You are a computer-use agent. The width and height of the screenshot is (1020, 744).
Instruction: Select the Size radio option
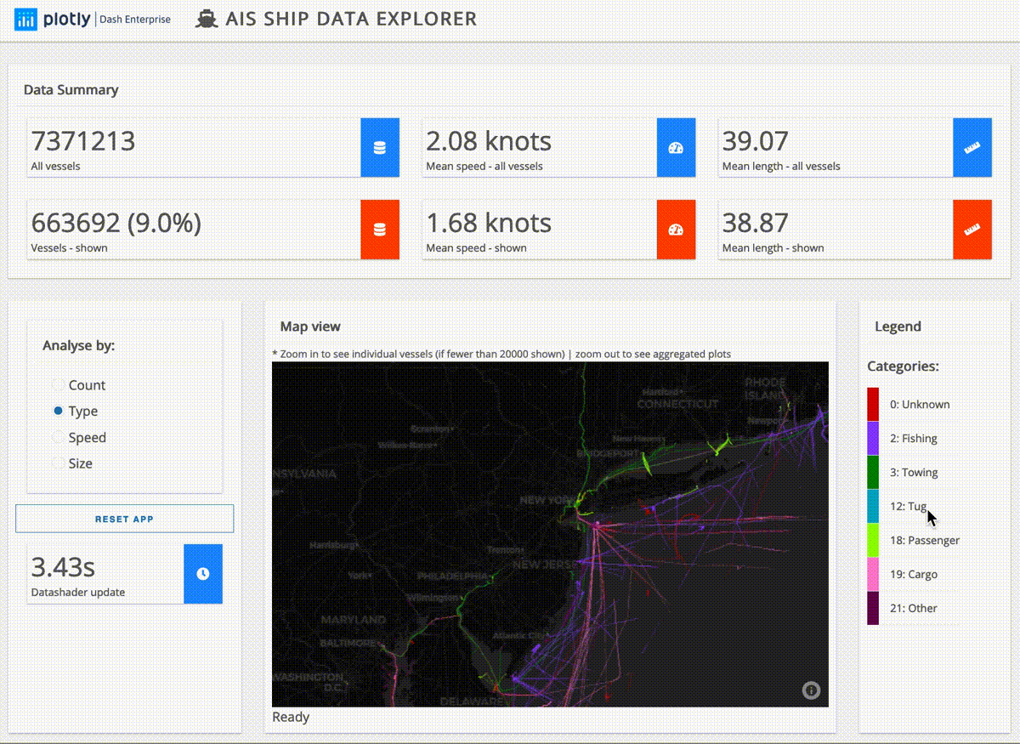58,463
